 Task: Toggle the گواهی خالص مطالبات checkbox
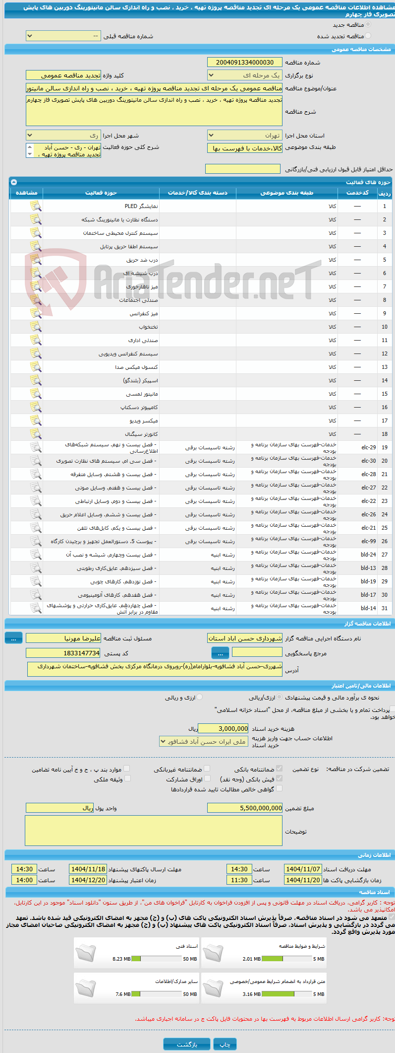tap(280, 788)
